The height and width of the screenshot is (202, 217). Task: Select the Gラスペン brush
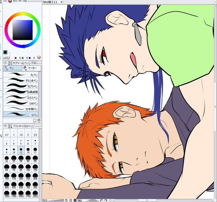click(x=21, y=97)
